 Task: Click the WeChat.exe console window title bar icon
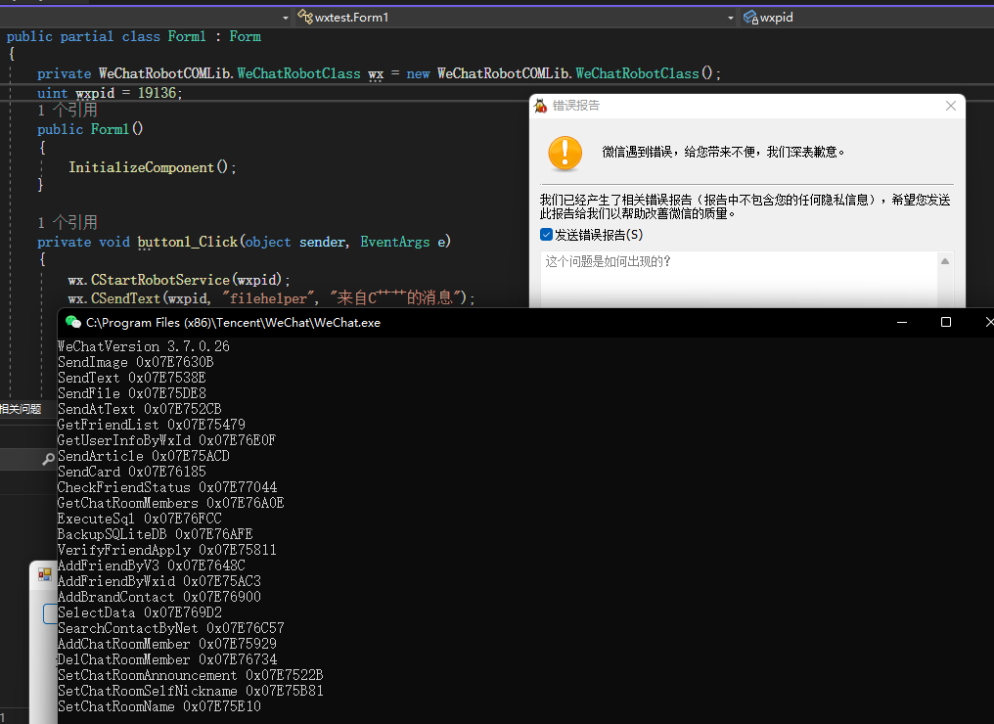tap(72, 322)
